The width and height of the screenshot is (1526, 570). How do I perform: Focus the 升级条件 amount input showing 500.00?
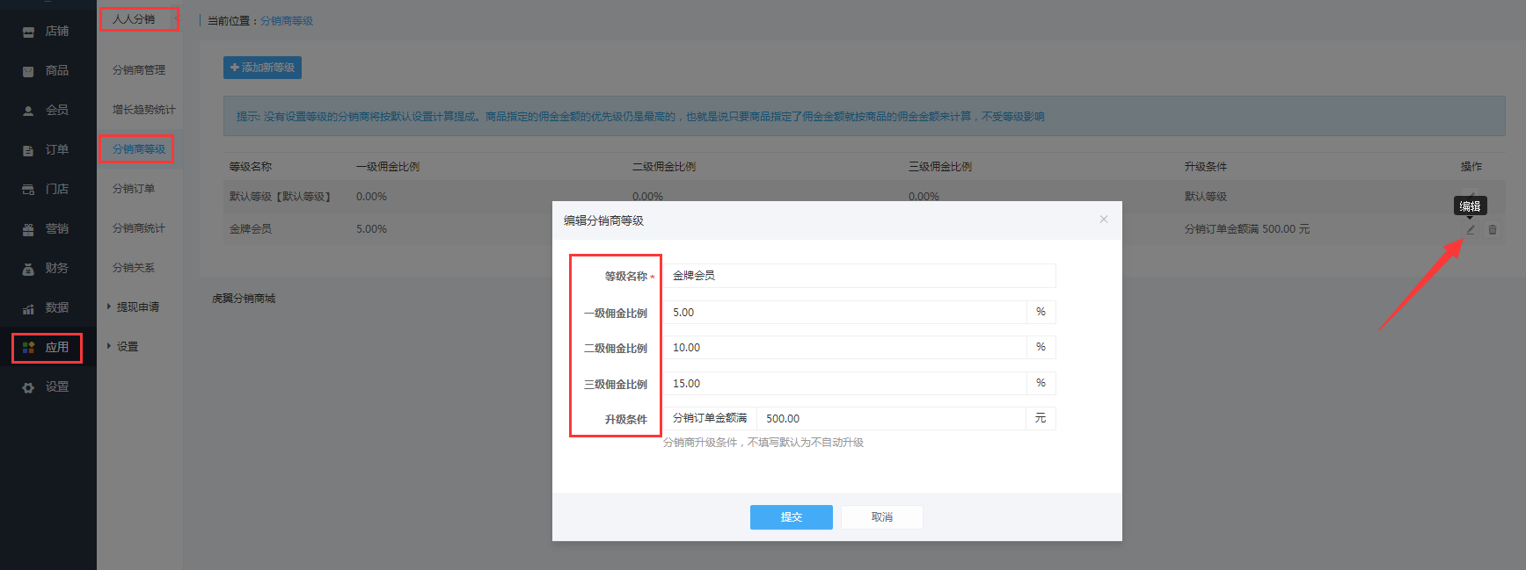pos(891,418)
